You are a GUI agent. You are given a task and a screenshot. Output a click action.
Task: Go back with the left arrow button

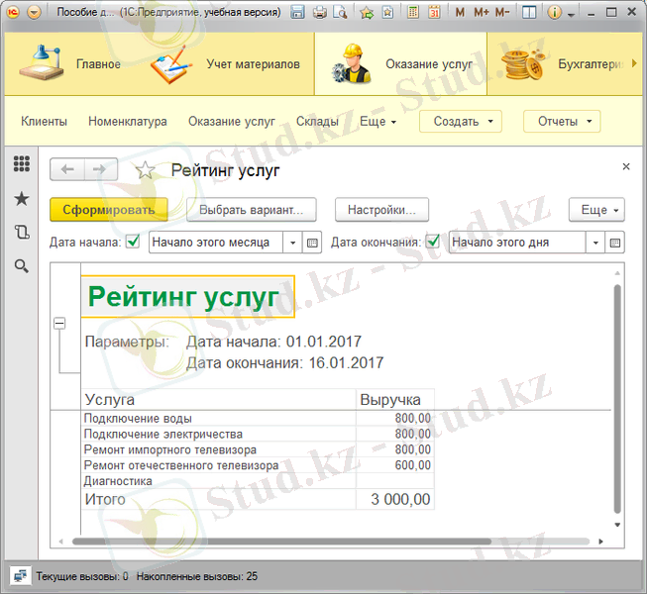click(67, 169)
